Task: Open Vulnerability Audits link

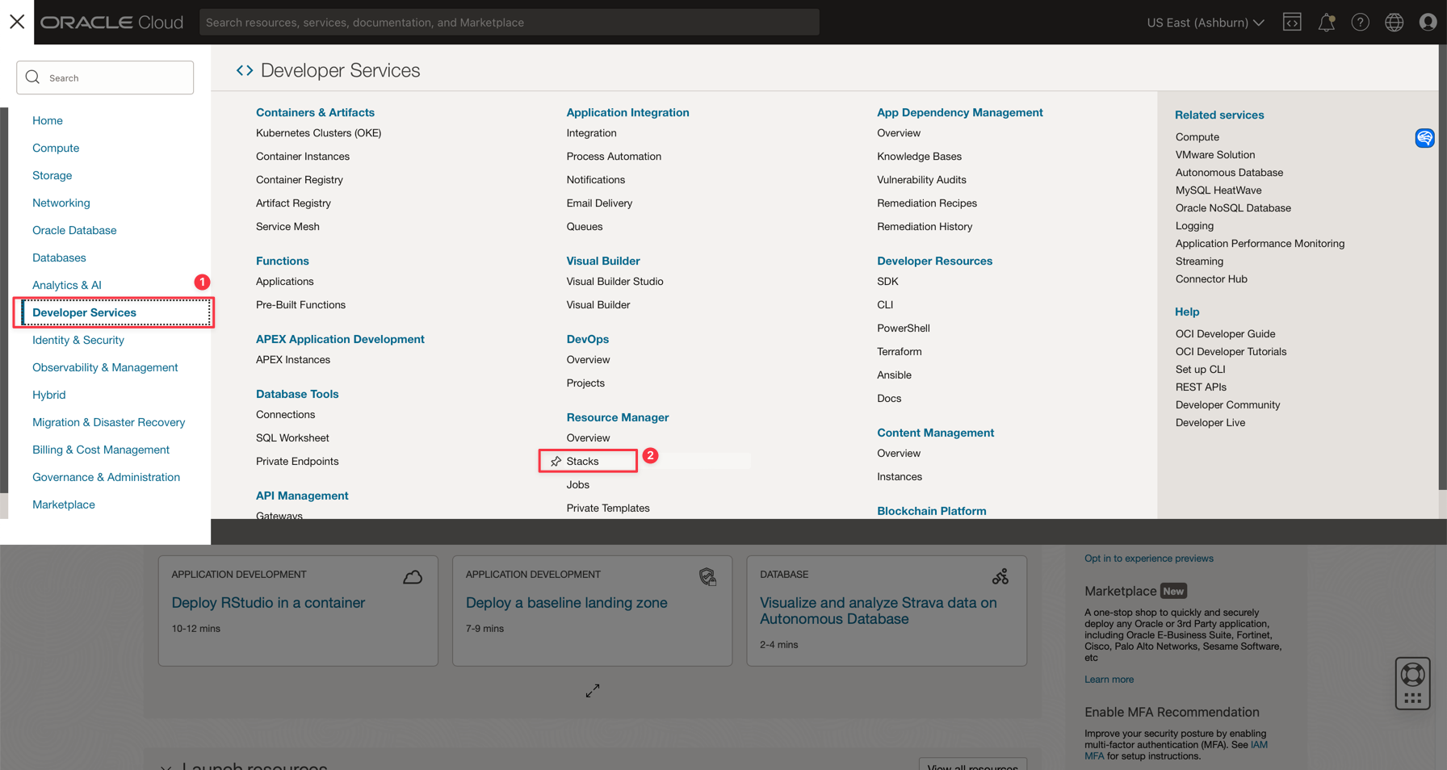Action: [921, 180]
